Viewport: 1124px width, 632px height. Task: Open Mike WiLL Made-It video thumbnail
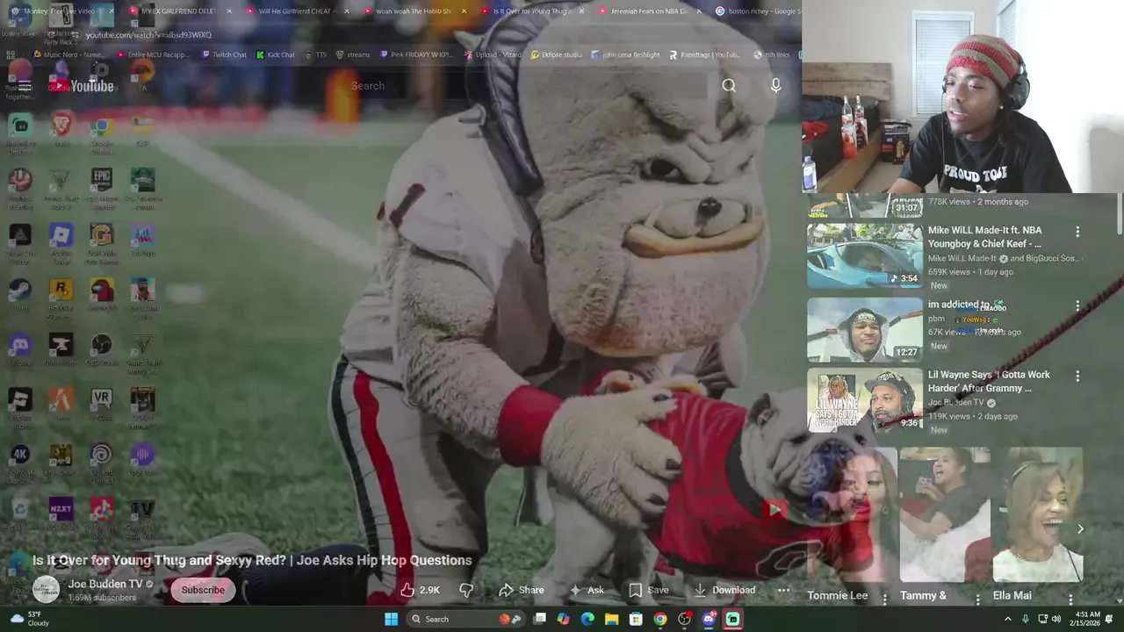coord(865,255)
